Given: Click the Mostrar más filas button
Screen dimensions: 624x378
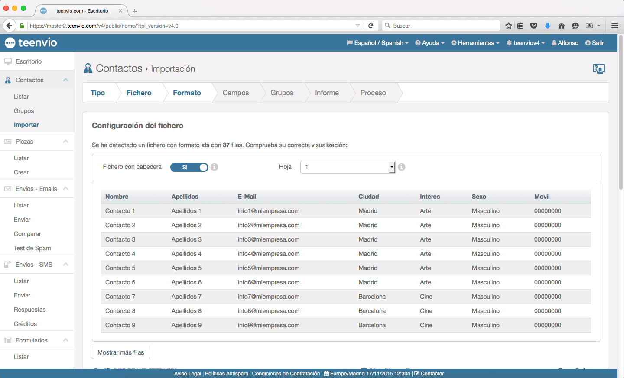Looking at the screenshot, I should tap(121, 352).
